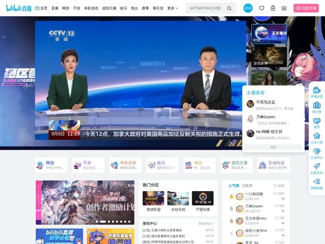Go to 首页 in top navigation

(41, 8)
